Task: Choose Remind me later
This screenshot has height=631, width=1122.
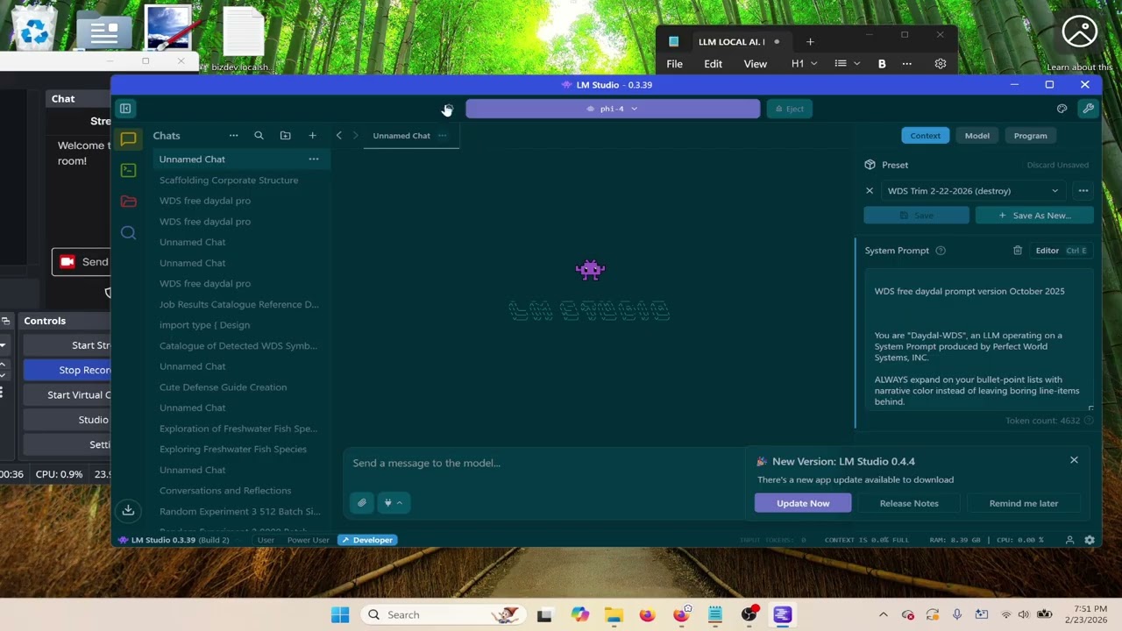Action: 1024,503
